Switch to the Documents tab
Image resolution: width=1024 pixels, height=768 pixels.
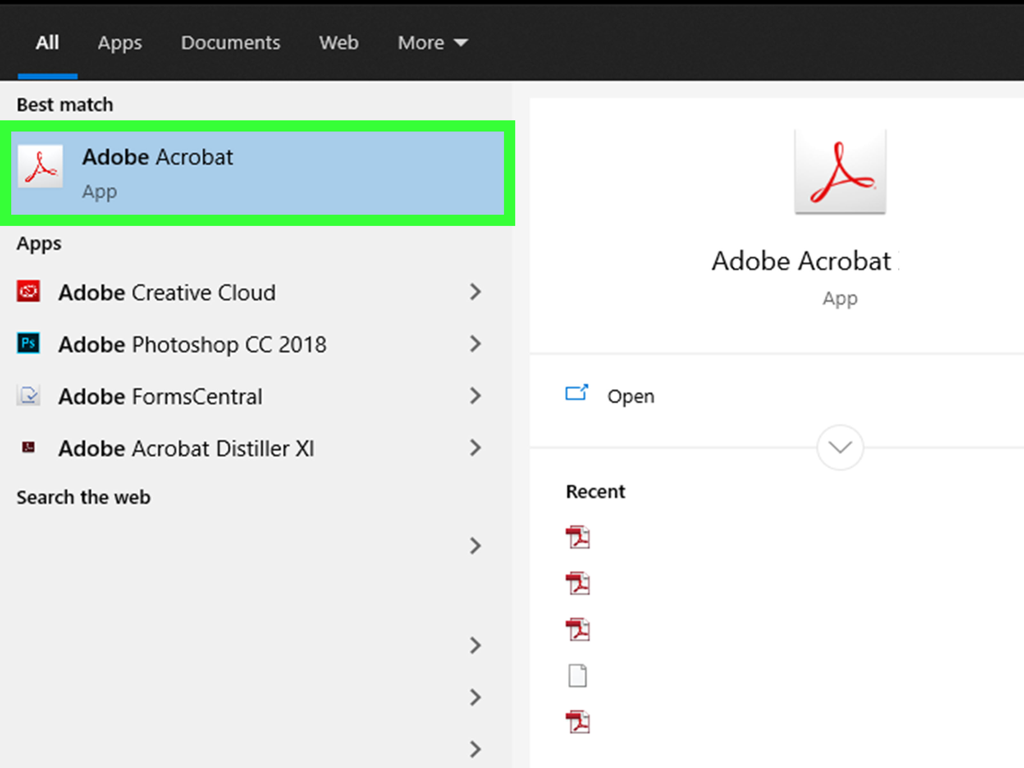[230, 43]
